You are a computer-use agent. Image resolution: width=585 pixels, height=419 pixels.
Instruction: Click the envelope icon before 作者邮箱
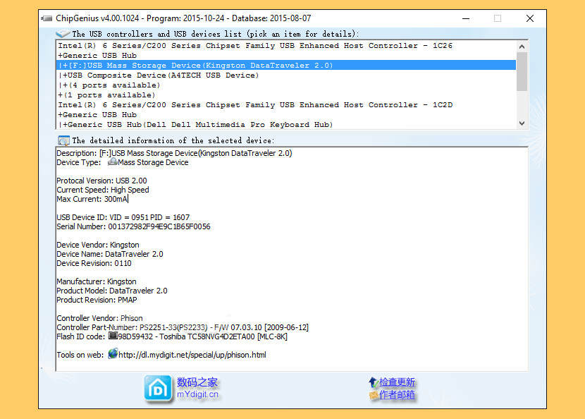coord(373,396)
